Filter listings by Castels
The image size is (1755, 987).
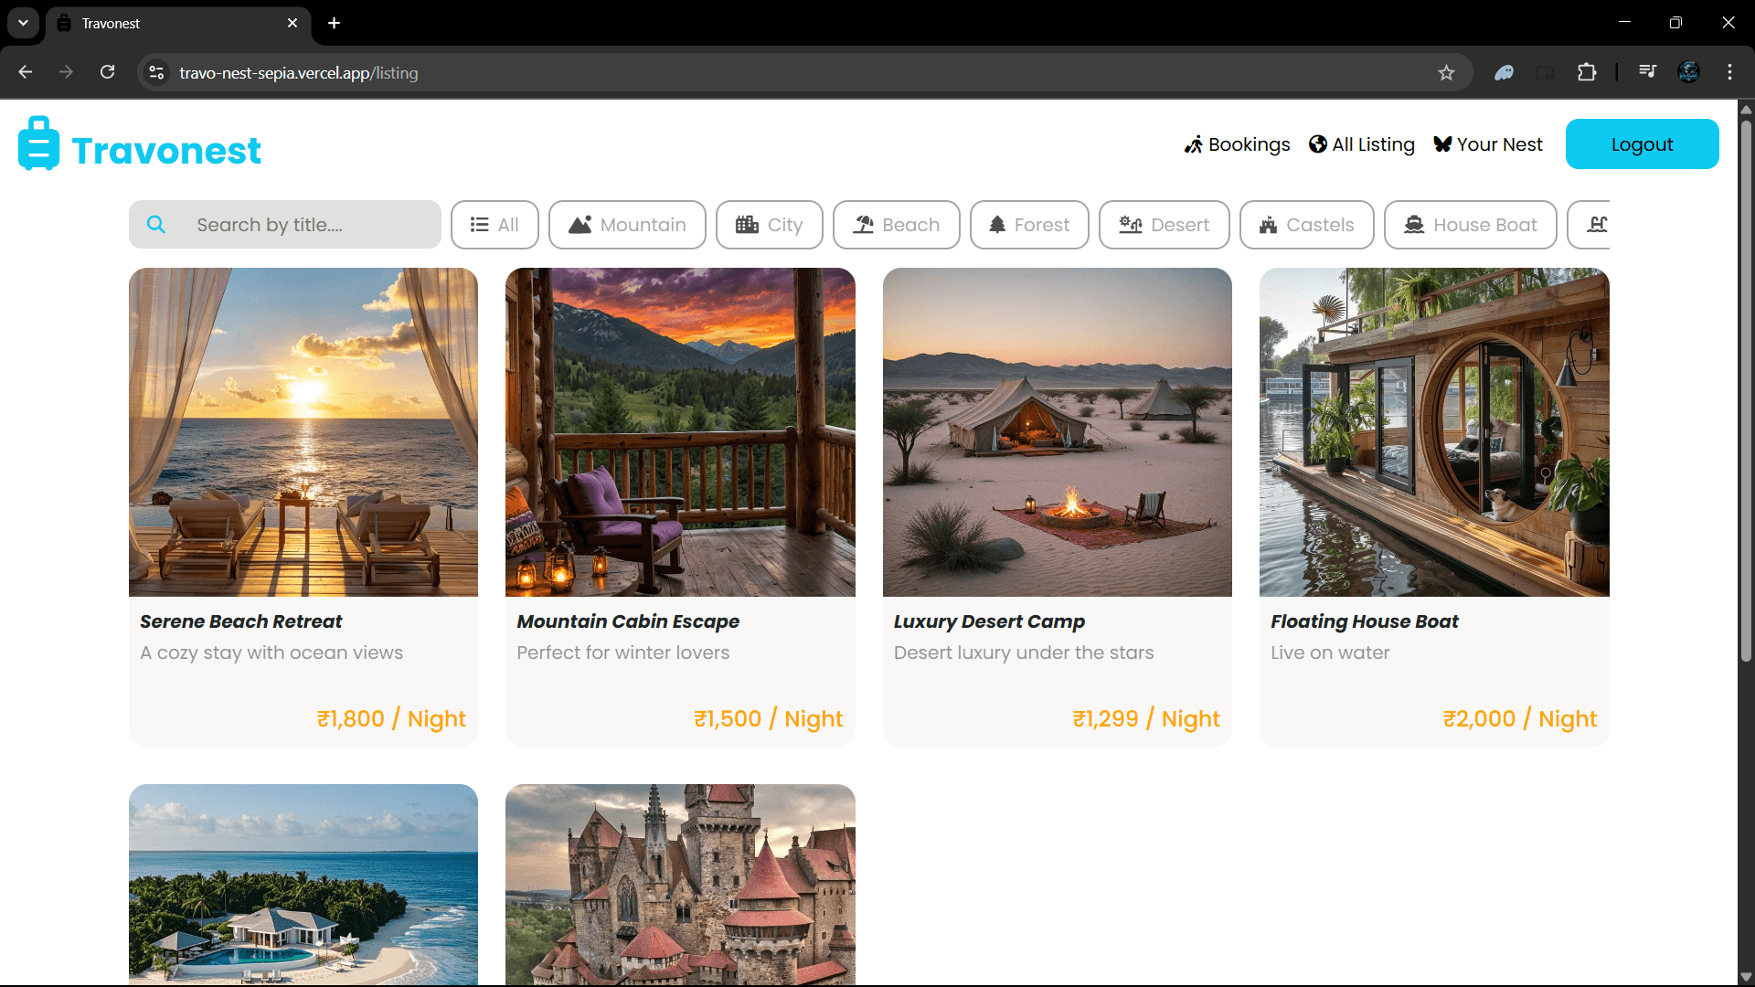coord(1307,225)
